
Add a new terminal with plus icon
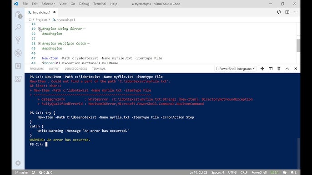point(262,68)
